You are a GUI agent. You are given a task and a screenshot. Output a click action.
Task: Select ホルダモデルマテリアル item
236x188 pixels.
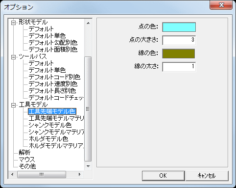[x=56, y=146]
